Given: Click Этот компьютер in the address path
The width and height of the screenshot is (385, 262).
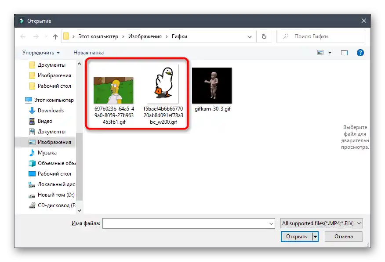Looking at the screenshot, I should (98, 36).
